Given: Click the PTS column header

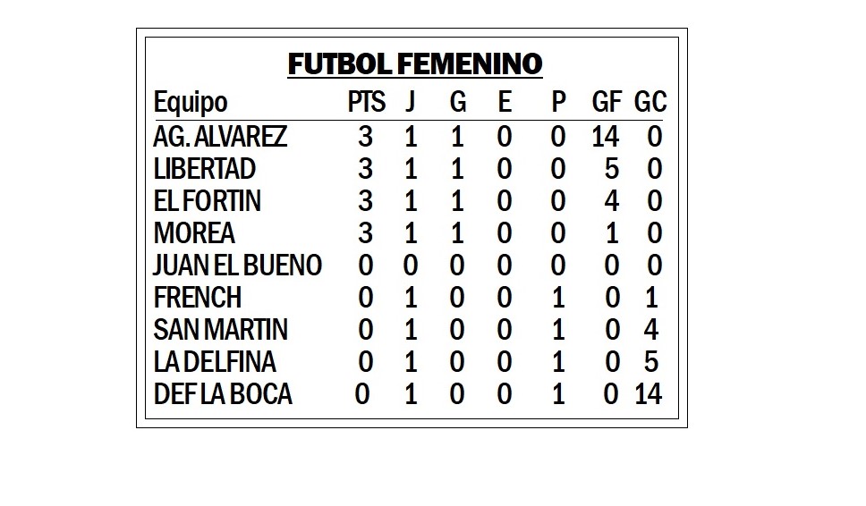Looking at the screenshot, I should 366,102.
